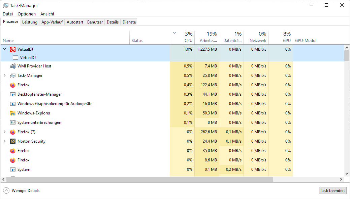Expand the Task-Manager process group
This screenshot has height=199, width=350.
(x=4, y=76)
